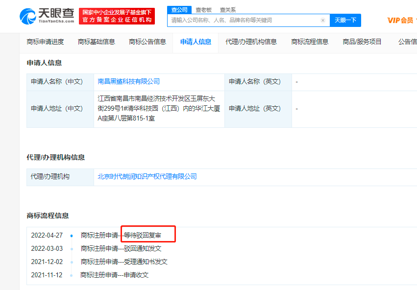Screen dimensions: 417x290
Task: Click the 代理/办理机构 label cell
Action: click(x=60, y=177)
